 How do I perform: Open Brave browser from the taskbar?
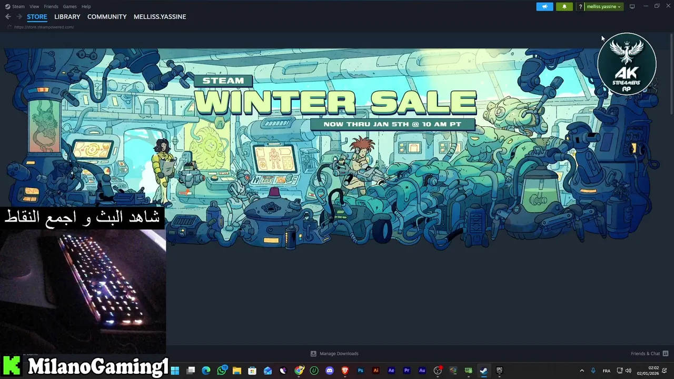click(345, 371)
